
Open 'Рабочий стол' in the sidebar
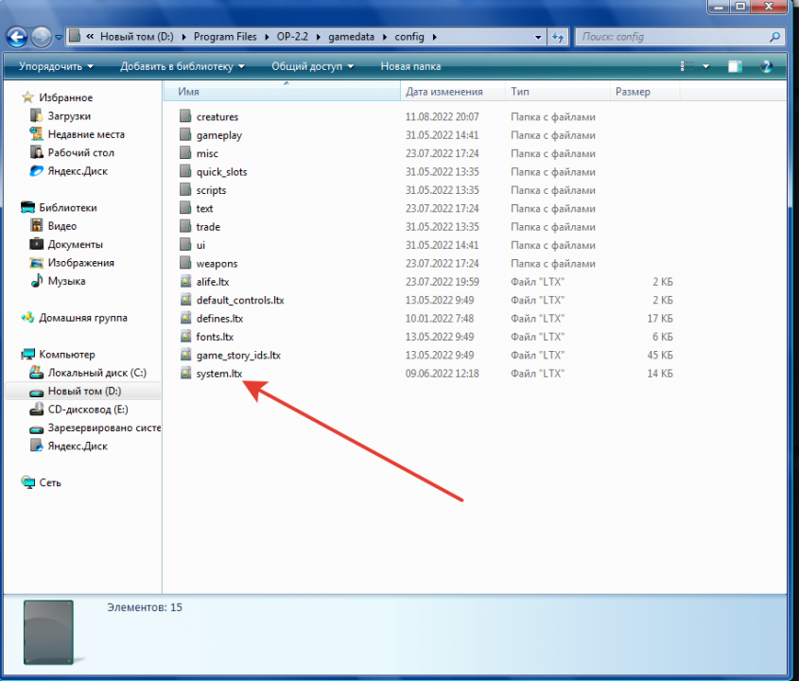(x=80, y=152)
